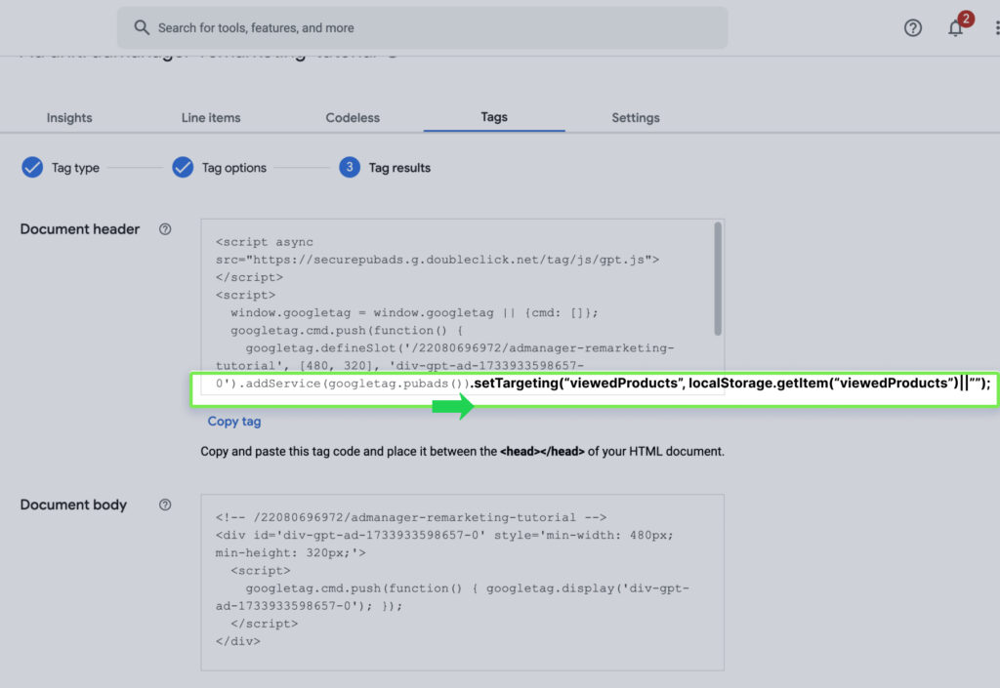The image size is (1000, 688).
Task: Focus the search for tools field
Action: click(x=422, y=28)
